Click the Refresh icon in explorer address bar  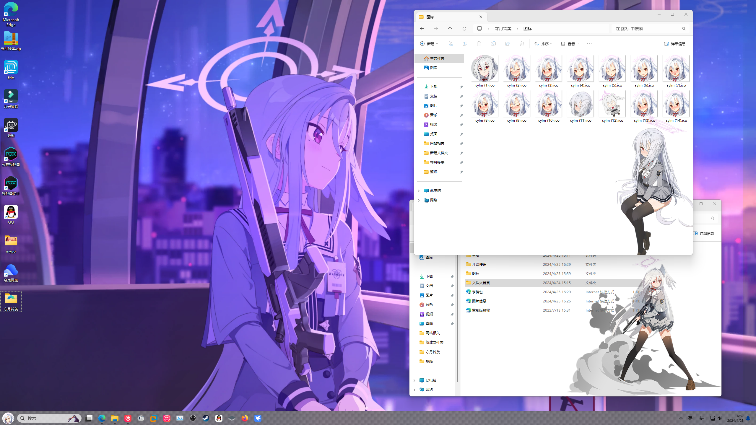pyautogui.click(x=464, y=29)
